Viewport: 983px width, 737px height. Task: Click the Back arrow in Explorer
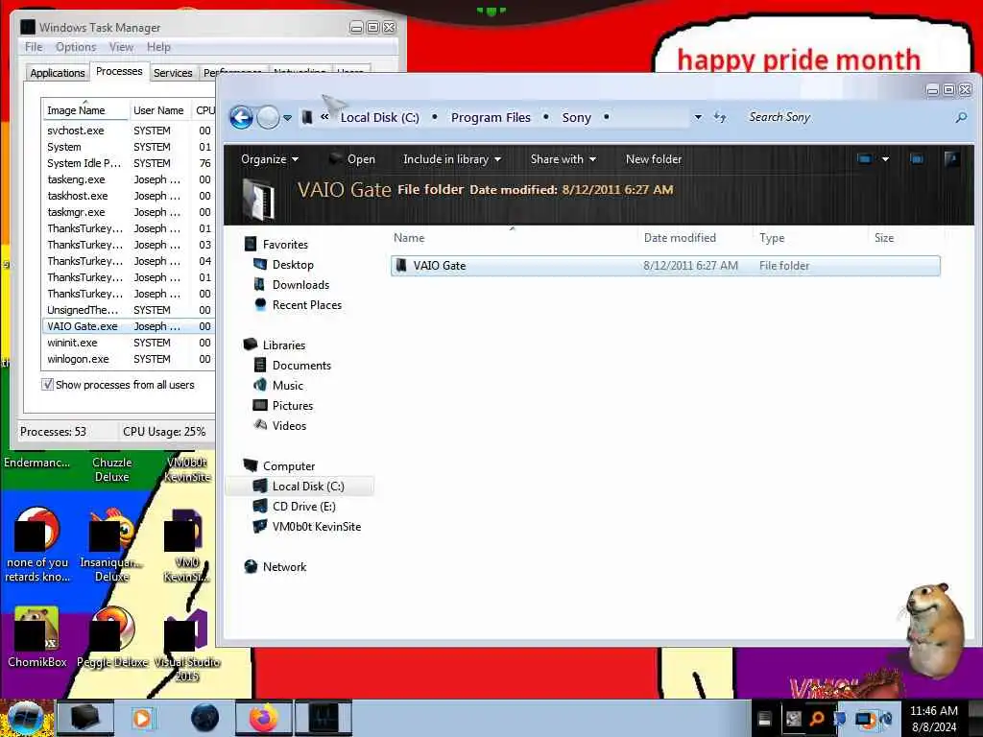(241, 117)
